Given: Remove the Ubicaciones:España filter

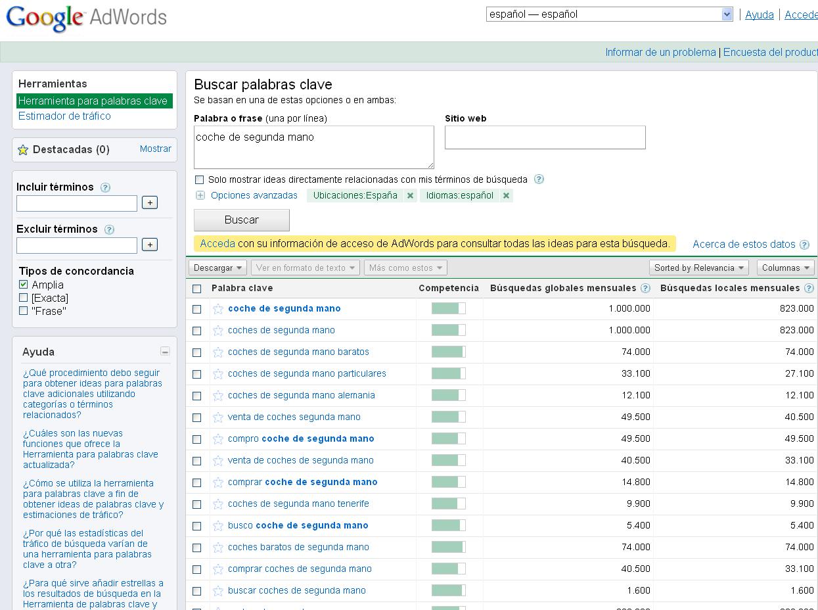Looking at the screenshot, I should coord(410,195).
